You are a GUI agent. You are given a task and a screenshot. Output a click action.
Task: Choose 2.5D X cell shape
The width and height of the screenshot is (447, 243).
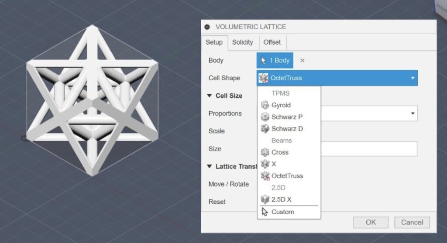pyautogui.click(x=289, y=199)
